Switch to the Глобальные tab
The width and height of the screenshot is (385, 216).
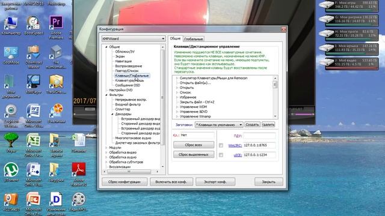(x=194, y=39)
